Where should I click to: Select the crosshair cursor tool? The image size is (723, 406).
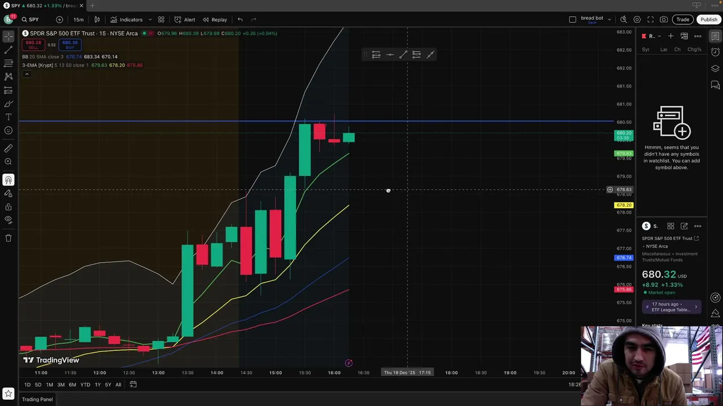tap(8, 37)
